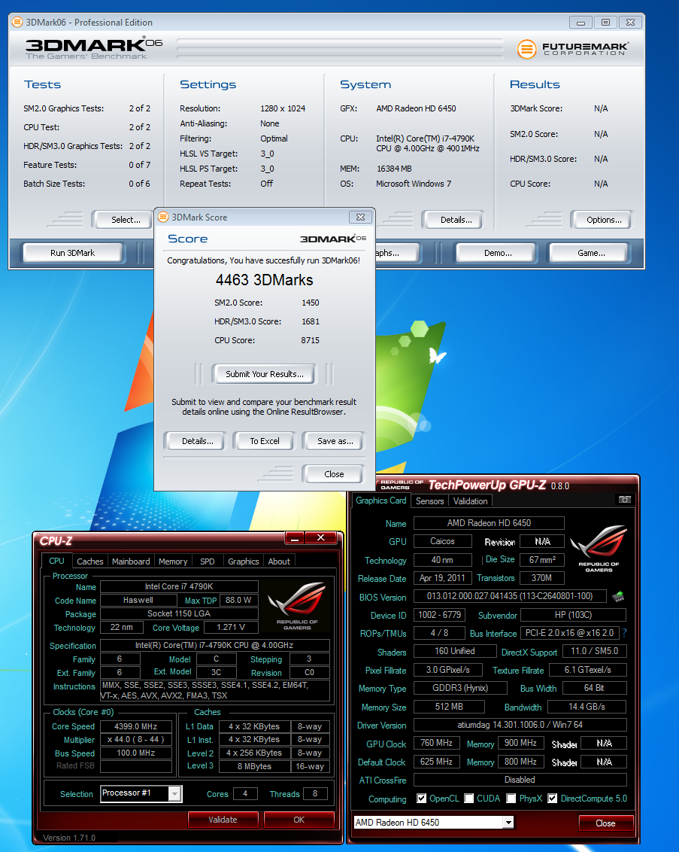Click the Memory Size value 512 MB
This screenshot has width=679, height=852.
[x=450, y=707]
